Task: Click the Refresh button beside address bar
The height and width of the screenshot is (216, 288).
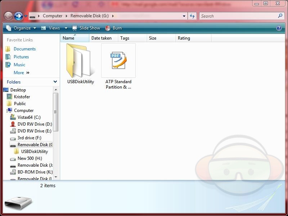Action: coord(192,16)
